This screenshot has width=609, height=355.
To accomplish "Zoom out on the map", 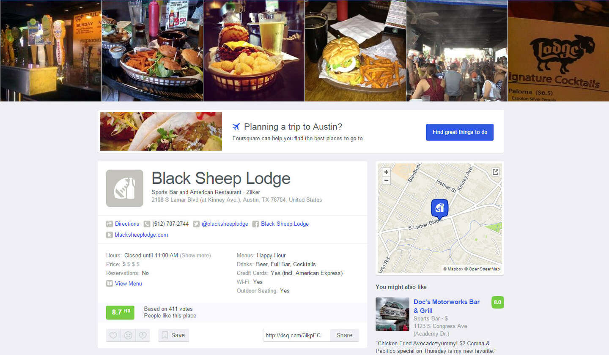I will tap(386, 180).
